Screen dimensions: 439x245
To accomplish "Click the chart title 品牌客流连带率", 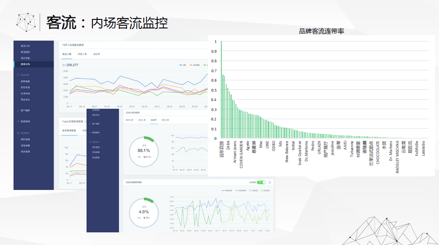I will 321,32.
